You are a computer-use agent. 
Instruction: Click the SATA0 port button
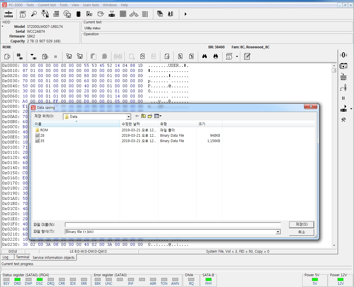(9, 14)
